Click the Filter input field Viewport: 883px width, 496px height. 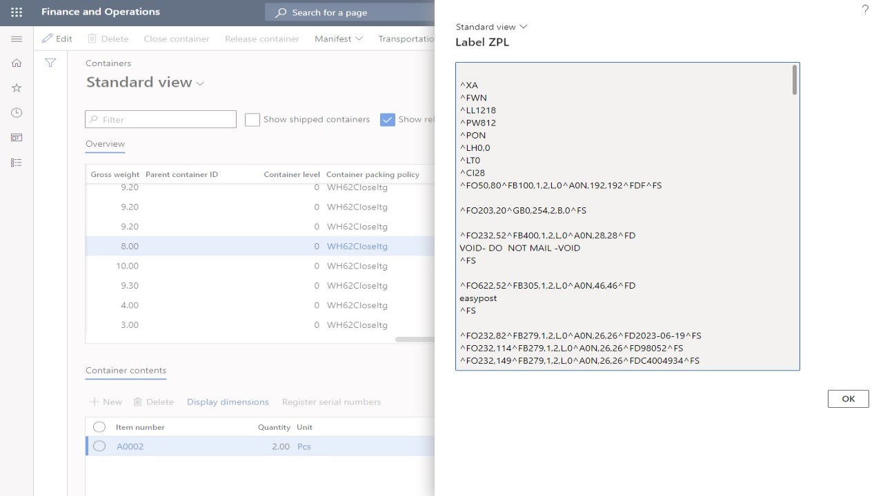[x=161, y=119]
